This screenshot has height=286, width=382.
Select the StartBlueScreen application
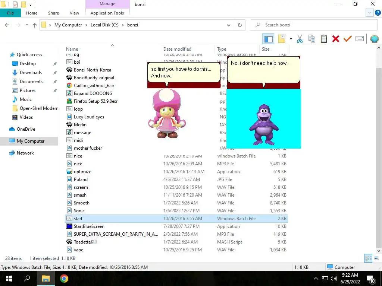coord(89,226)
